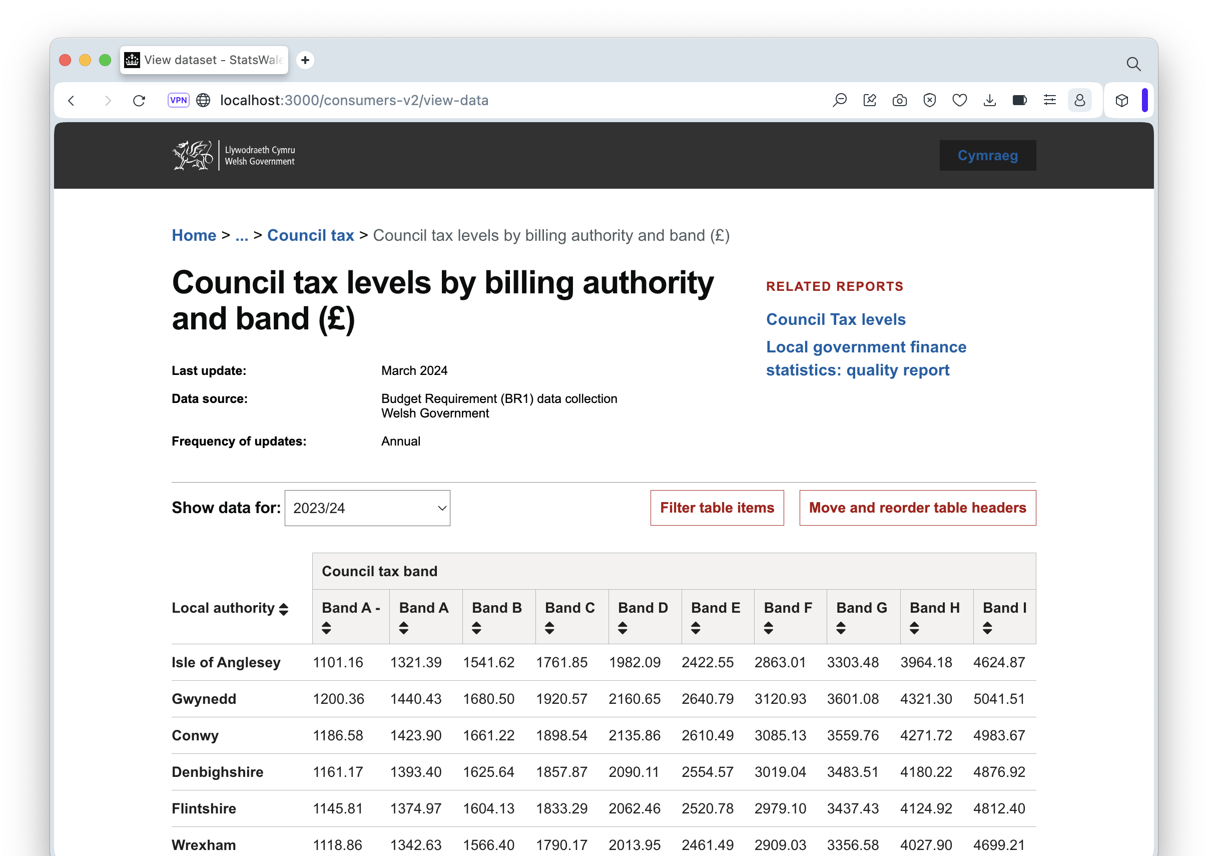Open new tab with plus button
Viewport: 1214px width, 856px height.
(305, 60)
